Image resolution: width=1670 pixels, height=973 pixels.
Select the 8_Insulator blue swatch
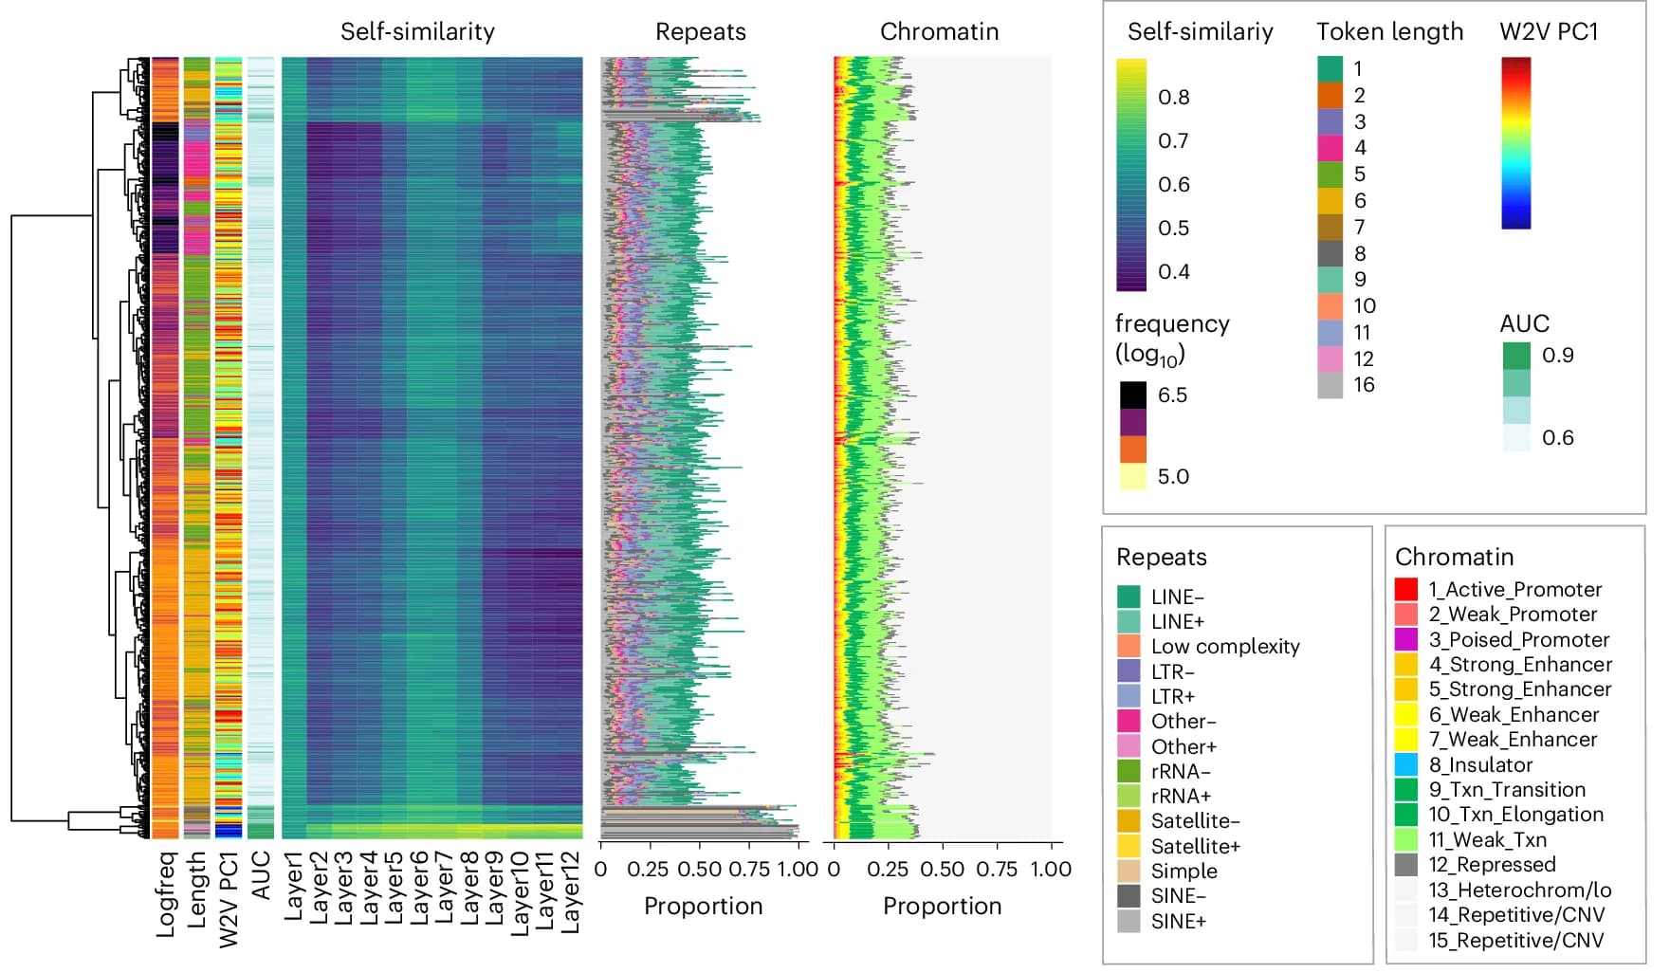[1406, 764]
